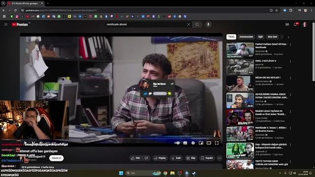
Task: Toggle subtitles in the video player
Action: click(185, 143)
